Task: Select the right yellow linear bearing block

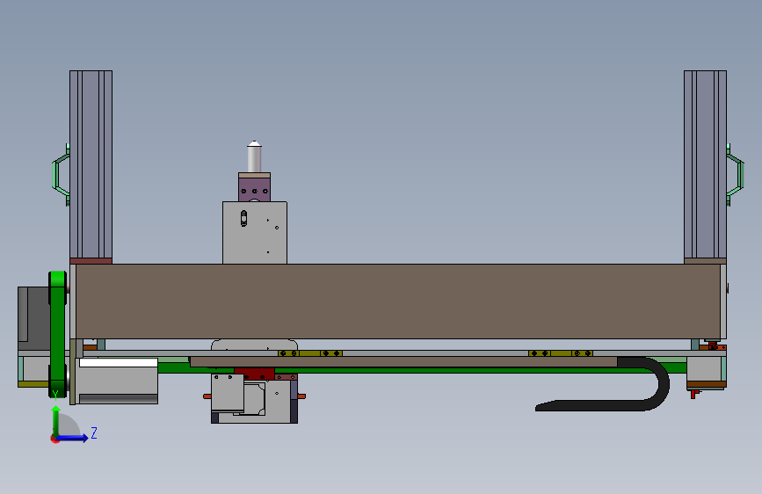Action: coord(561,353)
